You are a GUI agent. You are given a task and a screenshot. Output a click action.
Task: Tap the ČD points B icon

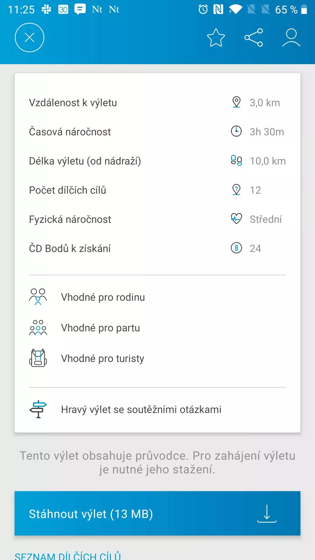coord(236,248)
